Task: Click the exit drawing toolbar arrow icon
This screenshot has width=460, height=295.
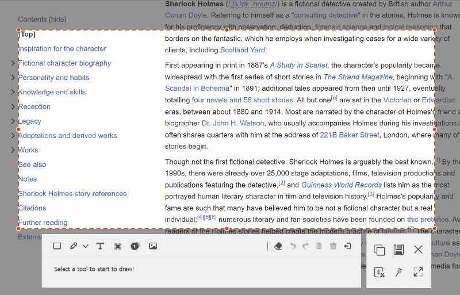Action: pyautogui.click(x=348, y=246)
